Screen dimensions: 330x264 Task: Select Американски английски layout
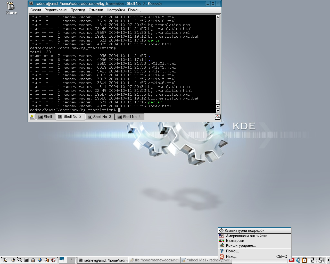246,236
